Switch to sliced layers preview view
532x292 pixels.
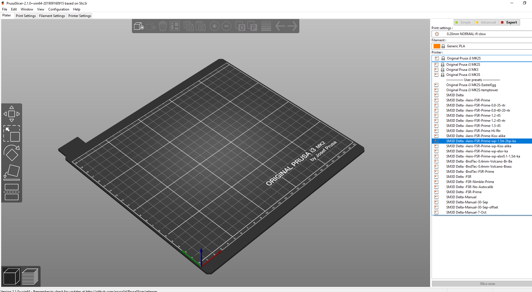(30, 276)
